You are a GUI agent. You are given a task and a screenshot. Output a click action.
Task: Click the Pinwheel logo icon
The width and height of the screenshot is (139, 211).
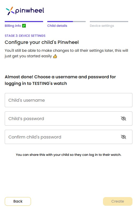[10, 11]
